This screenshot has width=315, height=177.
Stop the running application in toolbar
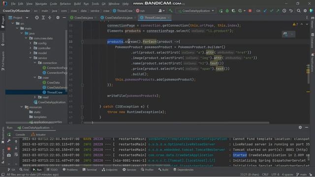click(250, 11)
